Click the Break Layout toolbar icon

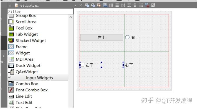click(147, 5)
